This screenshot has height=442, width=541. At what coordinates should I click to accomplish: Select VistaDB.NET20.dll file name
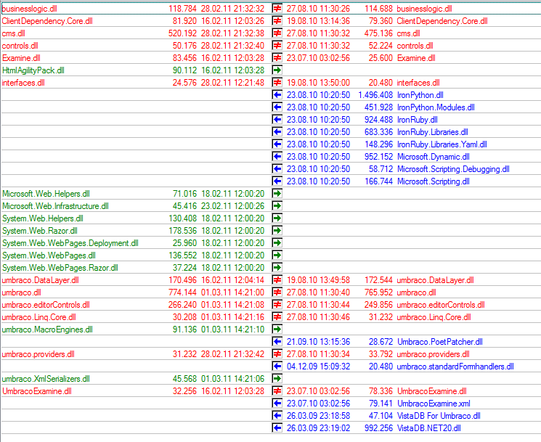tap(429, 428)
